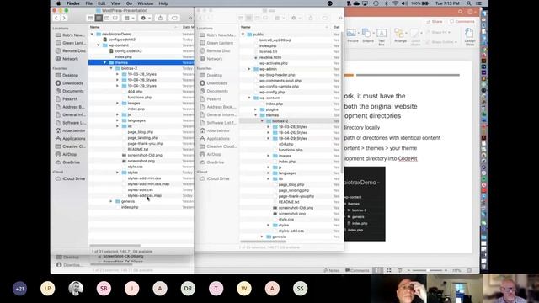This screenshot has height=303, width=539.
Task: Show more toolbar items in front Finder window
Action: click(x=189, y=18)
